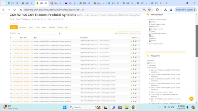Viewport: 198px width, 111px height.
Task: Take attendance for the Thu 21 Mar 2024 session
Action: pos(131,77)
